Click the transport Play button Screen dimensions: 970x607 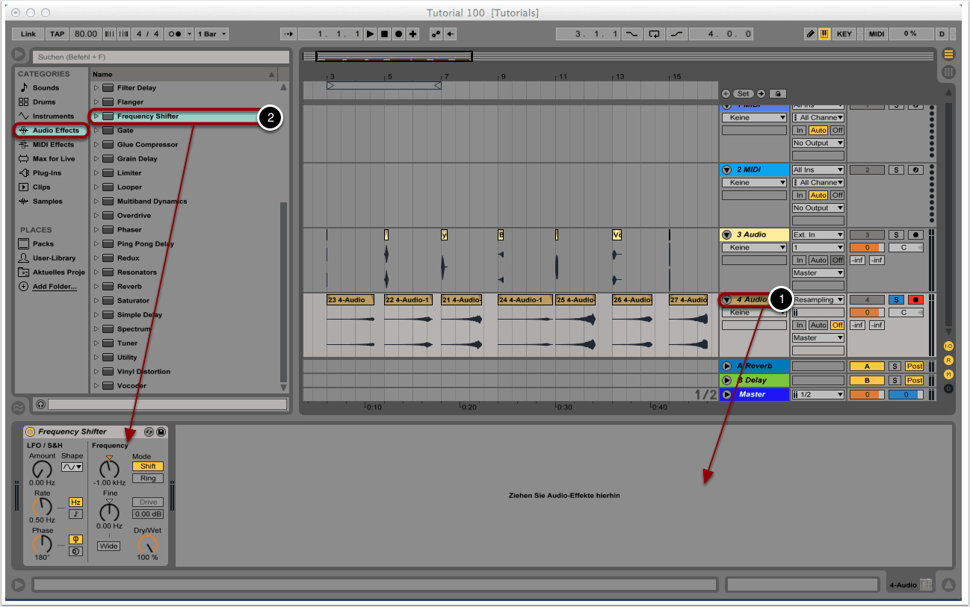(370, 34)
